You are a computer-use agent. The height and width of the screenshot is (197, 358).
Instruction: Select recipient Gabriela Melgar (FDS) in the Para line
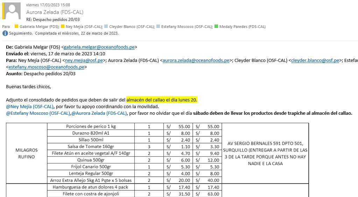point(39,27)
